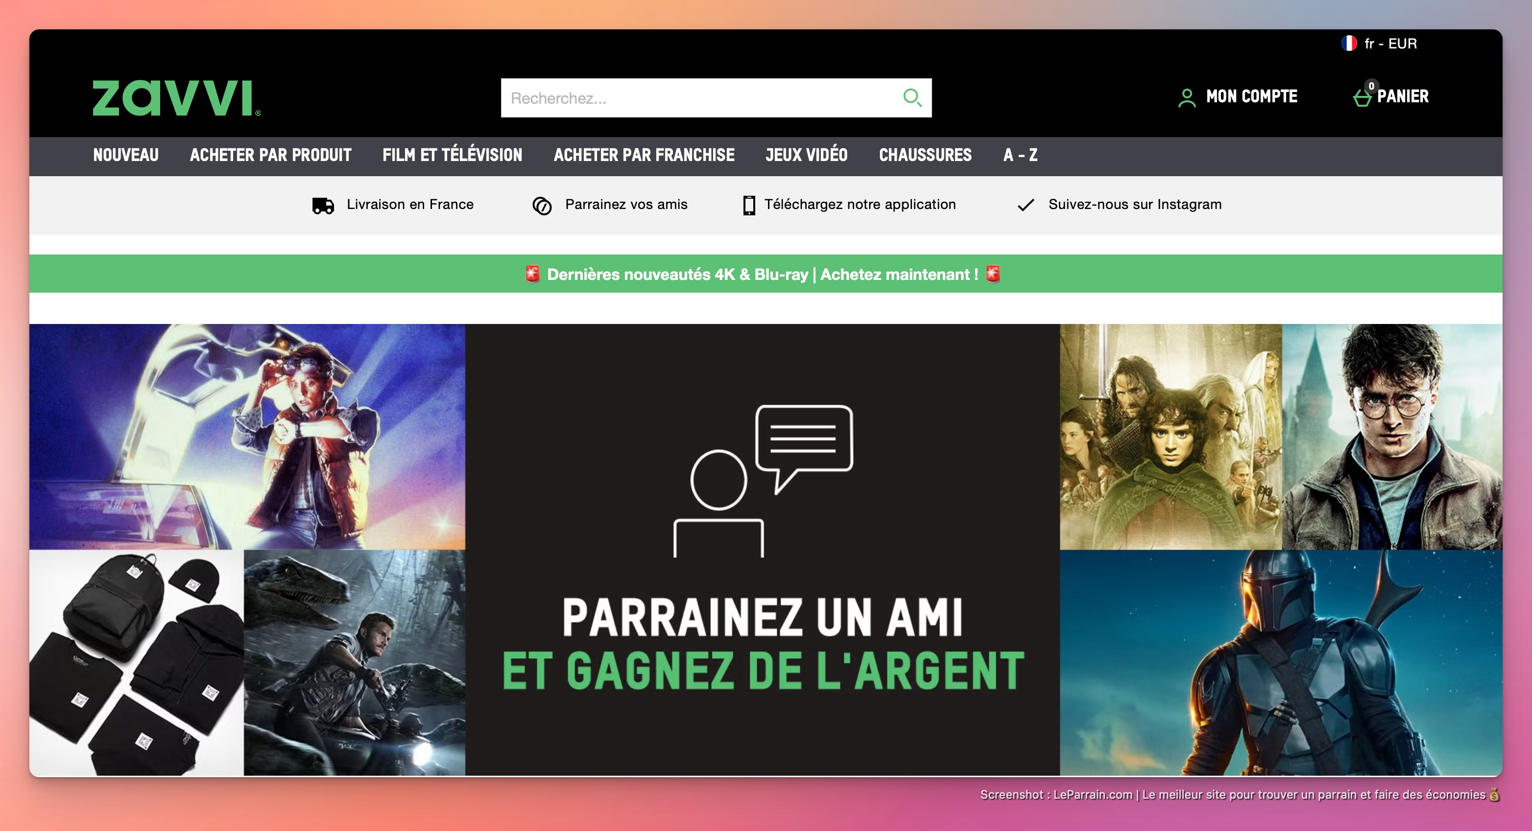Click the mobile phone app icon

point(749,205)
